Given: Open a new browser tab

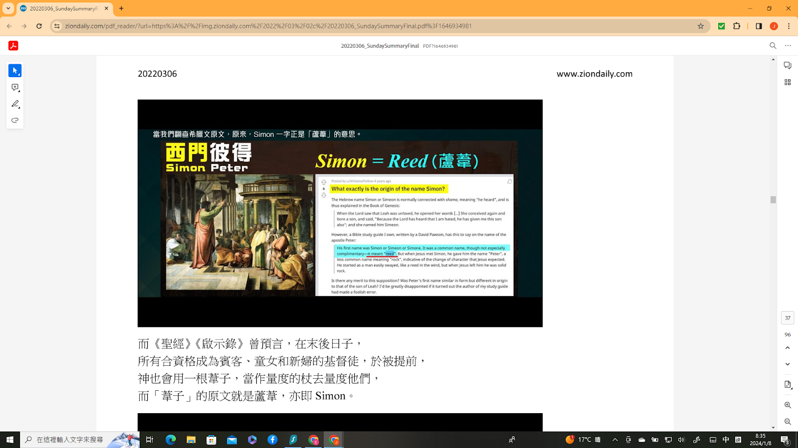Looking at the screenshot, I should 121,8.
